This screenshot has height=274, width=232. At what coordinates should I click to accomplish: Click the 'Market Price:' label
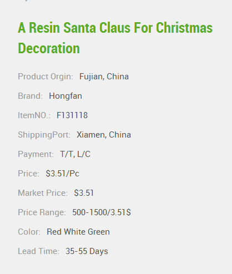[43, 193]
